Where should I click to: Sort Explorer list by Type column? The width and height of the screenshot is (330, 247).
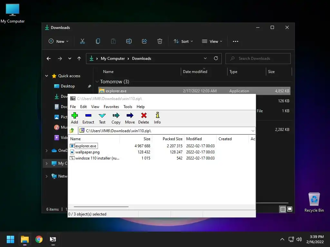pyautogui.click(x=247, y=72)
